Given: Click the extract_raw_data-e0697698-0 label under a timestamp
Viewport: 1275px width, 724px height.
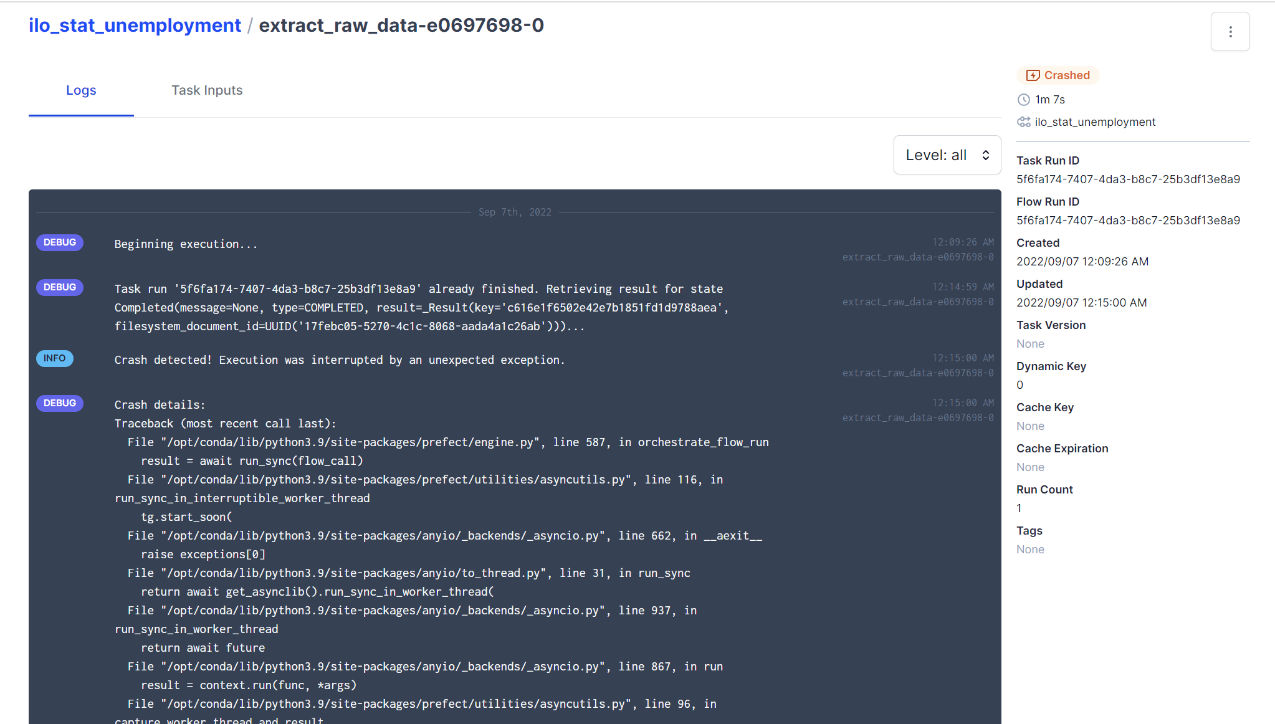Looking at the screenshot, I should 918,256.
